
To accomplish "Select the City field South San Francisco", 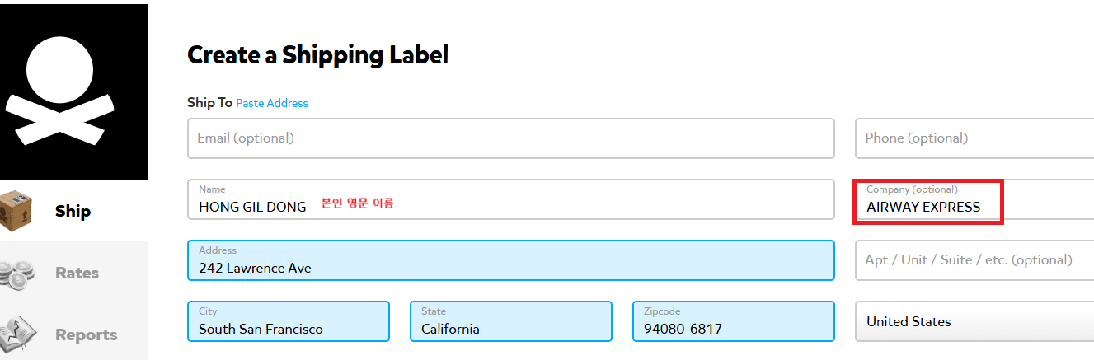I will [288, 322].
